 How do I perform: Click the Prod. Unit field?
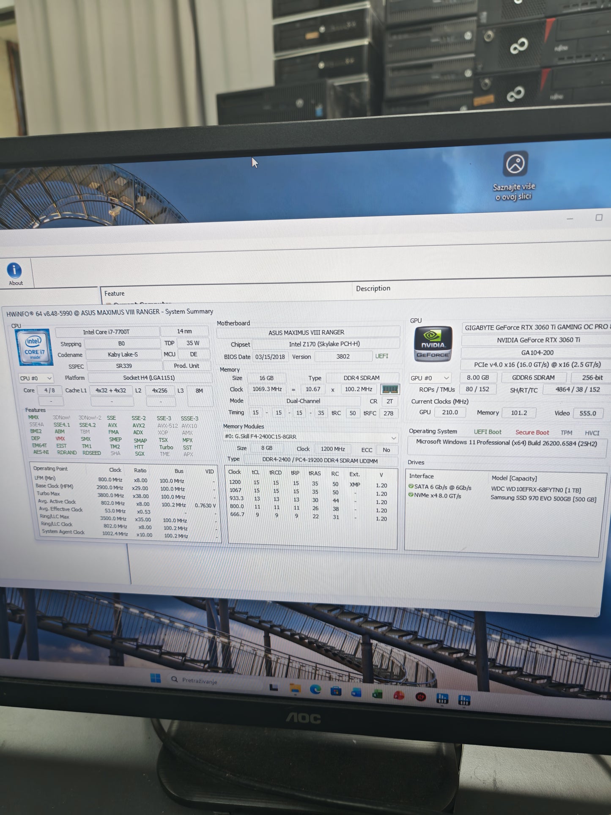[186, 365]
